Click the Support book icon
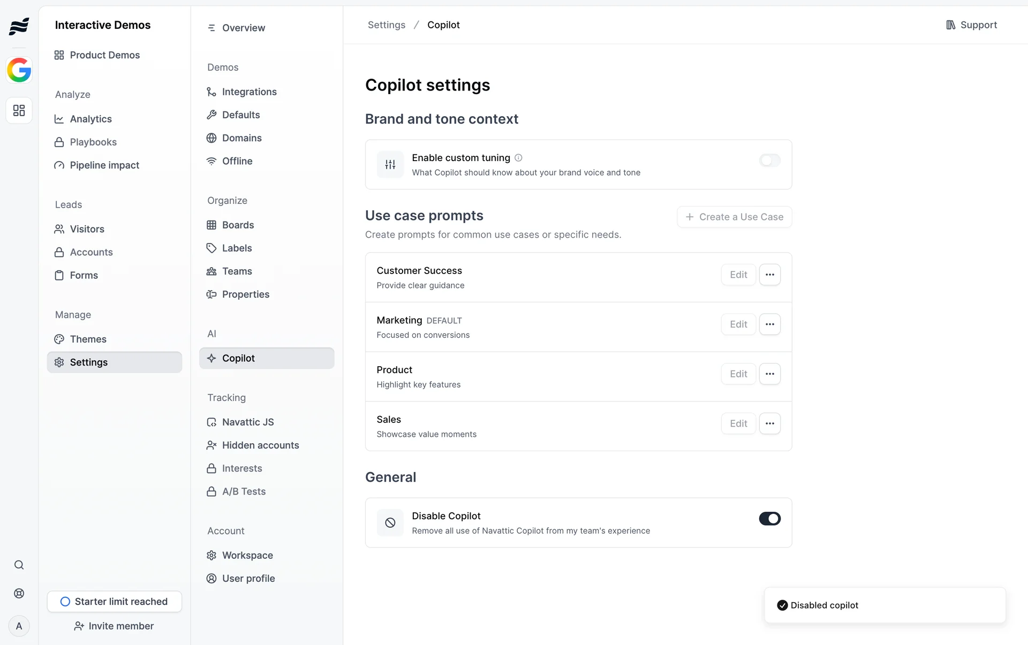1028x645 pixels. pos(951,25)
